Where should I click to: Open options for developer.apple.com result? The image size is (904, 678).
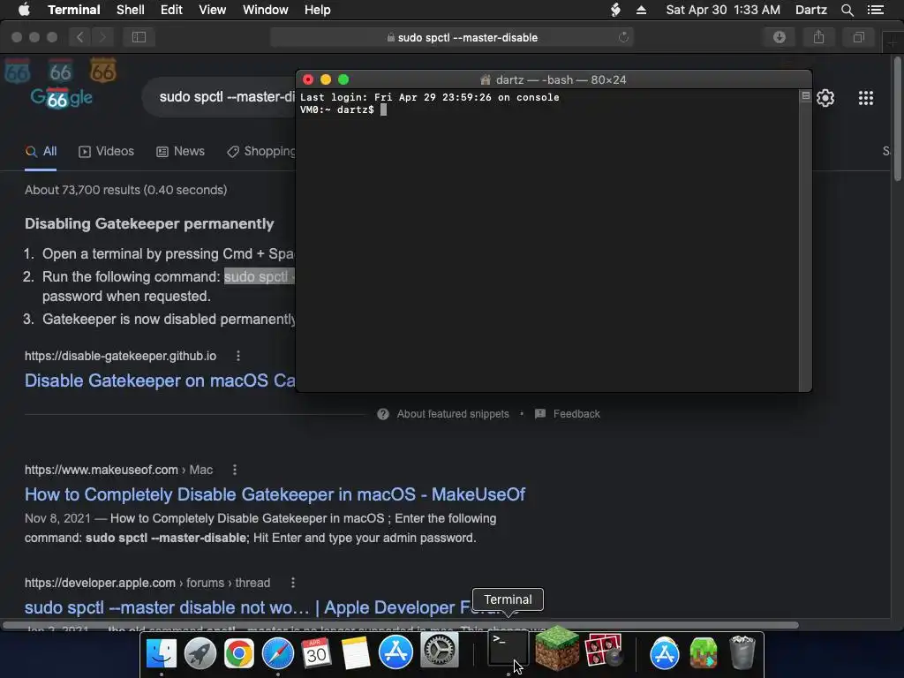(293, 583)
